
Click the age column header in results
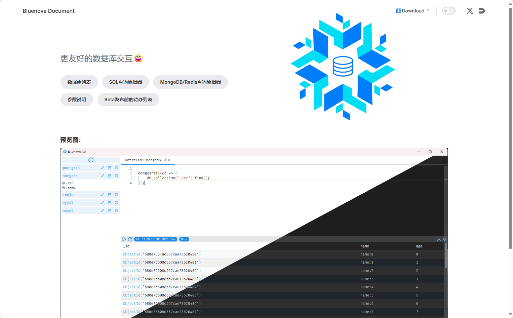419,246
